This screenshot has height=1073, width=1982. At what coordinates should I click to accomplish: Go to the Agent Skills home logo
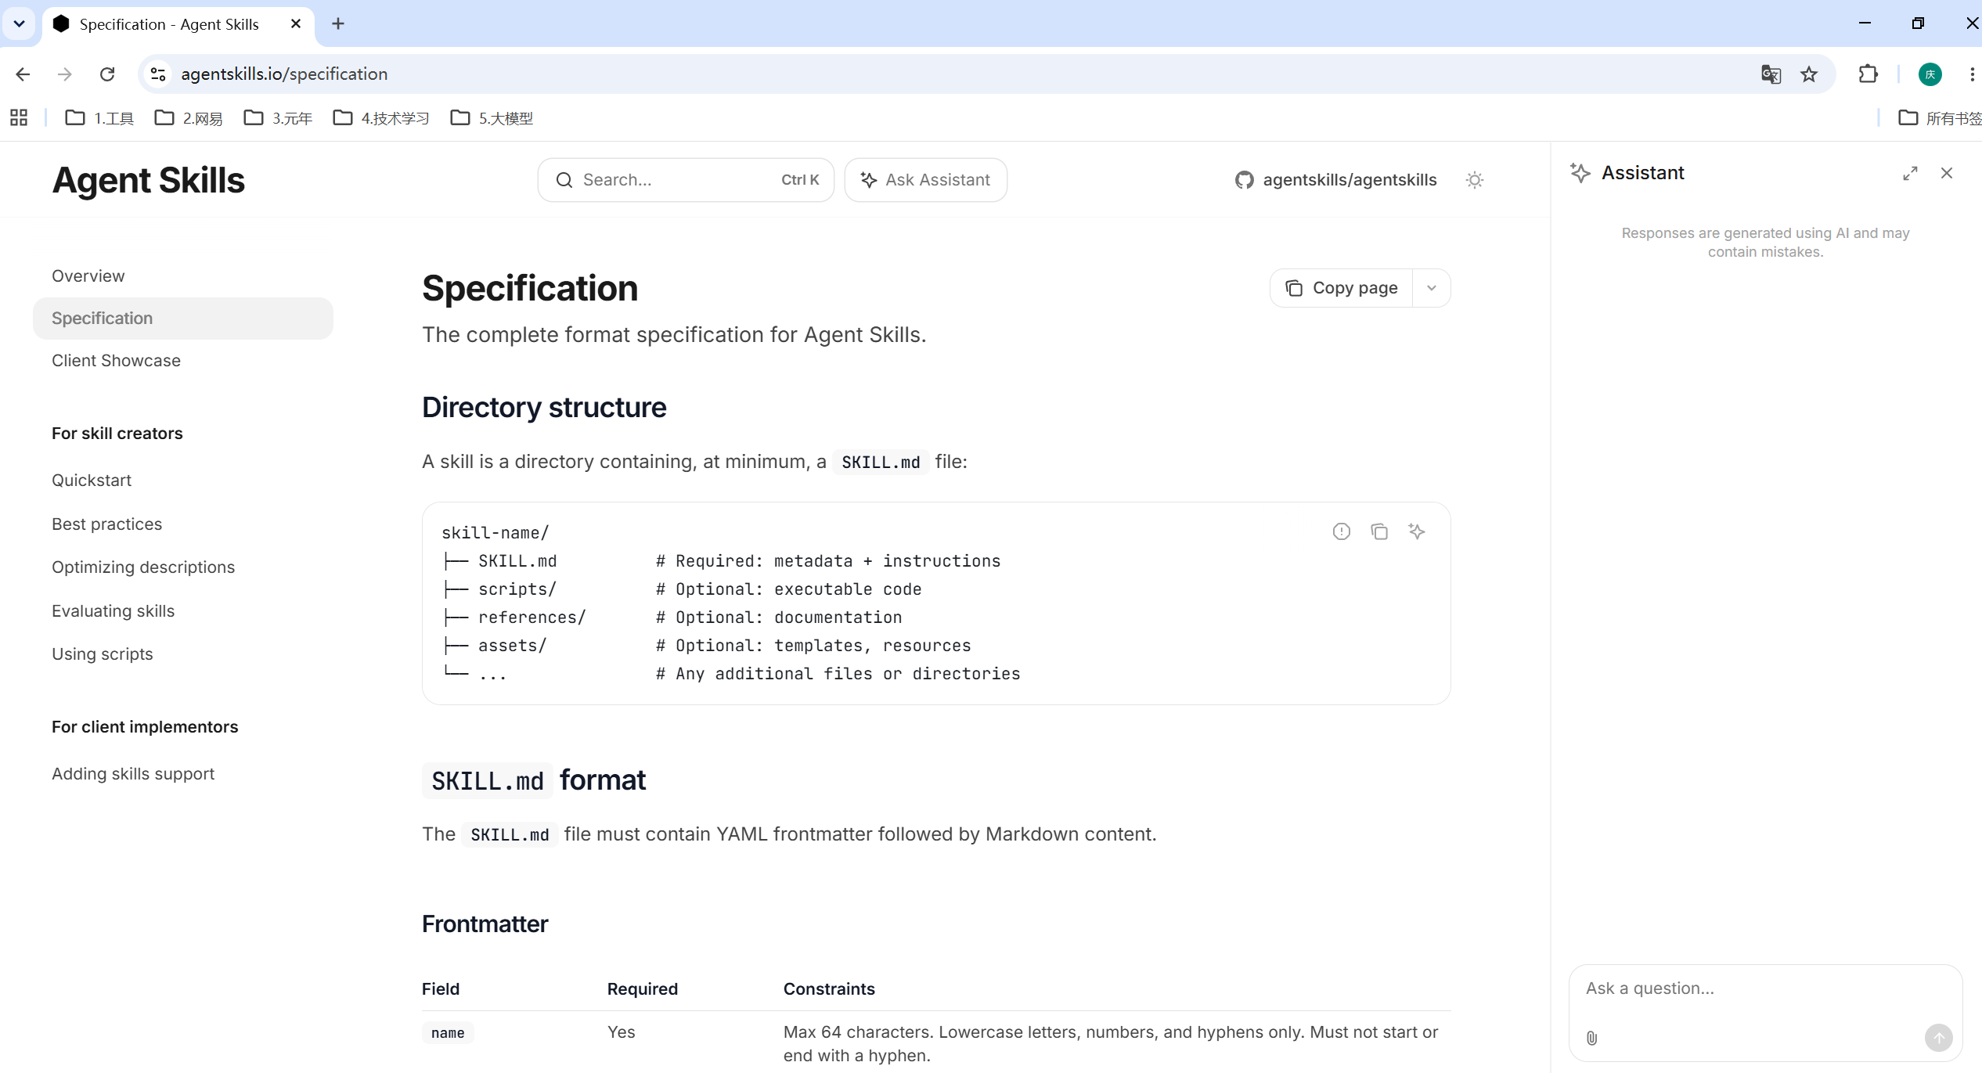149,181
